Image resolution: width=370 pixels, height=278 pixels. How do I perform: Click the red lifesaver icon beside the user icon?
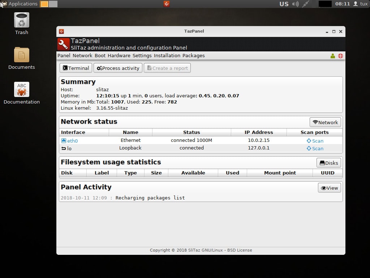[340, 56]
